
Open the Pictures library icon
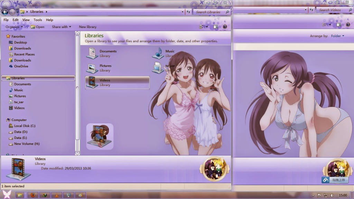[92, 68]
